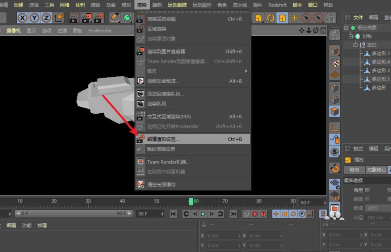Expand the 场次 submenu arrow
Viewport: 391px width, 252px height.
(x=246, y=71)
